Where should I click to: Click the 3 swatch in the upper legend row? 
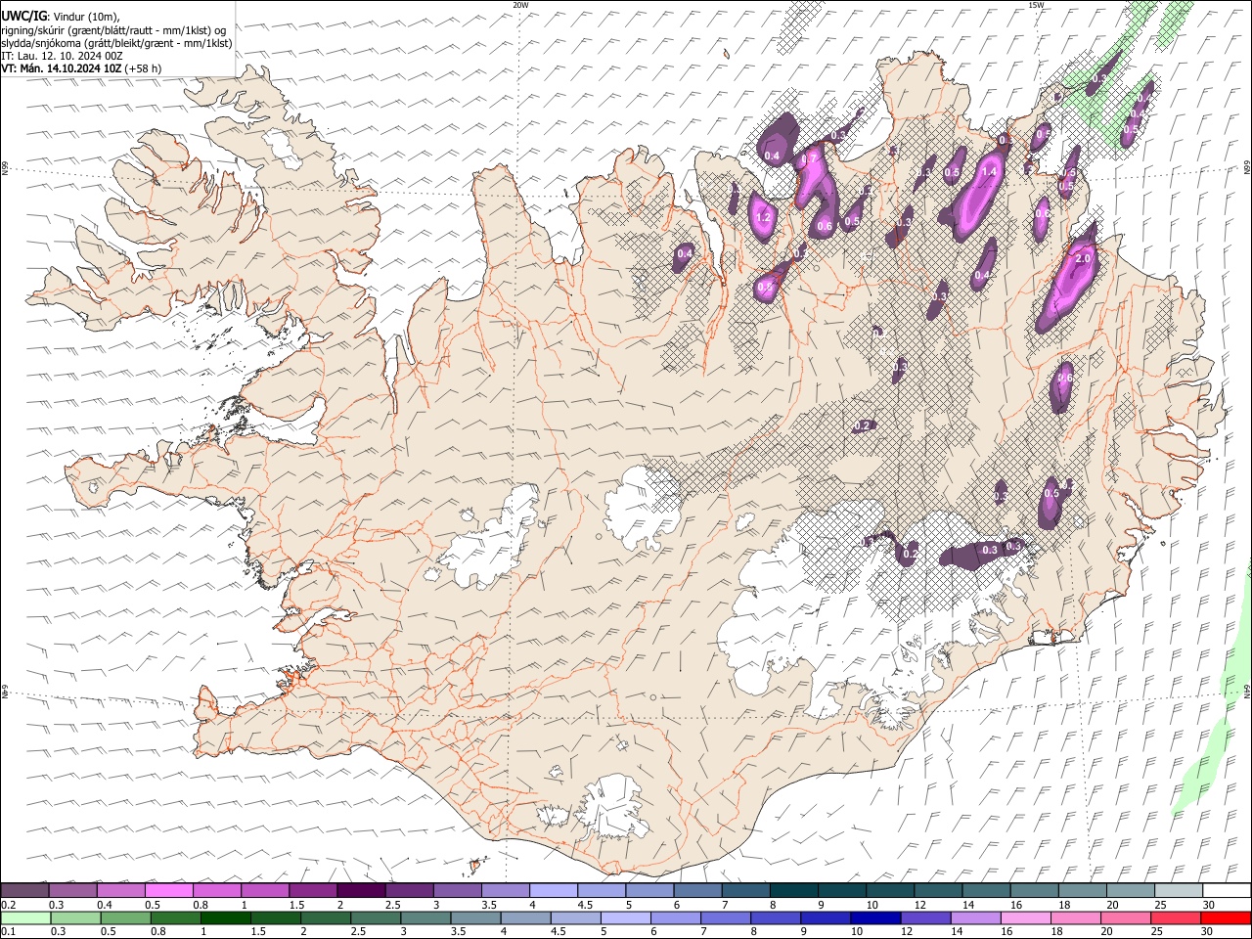457,890
